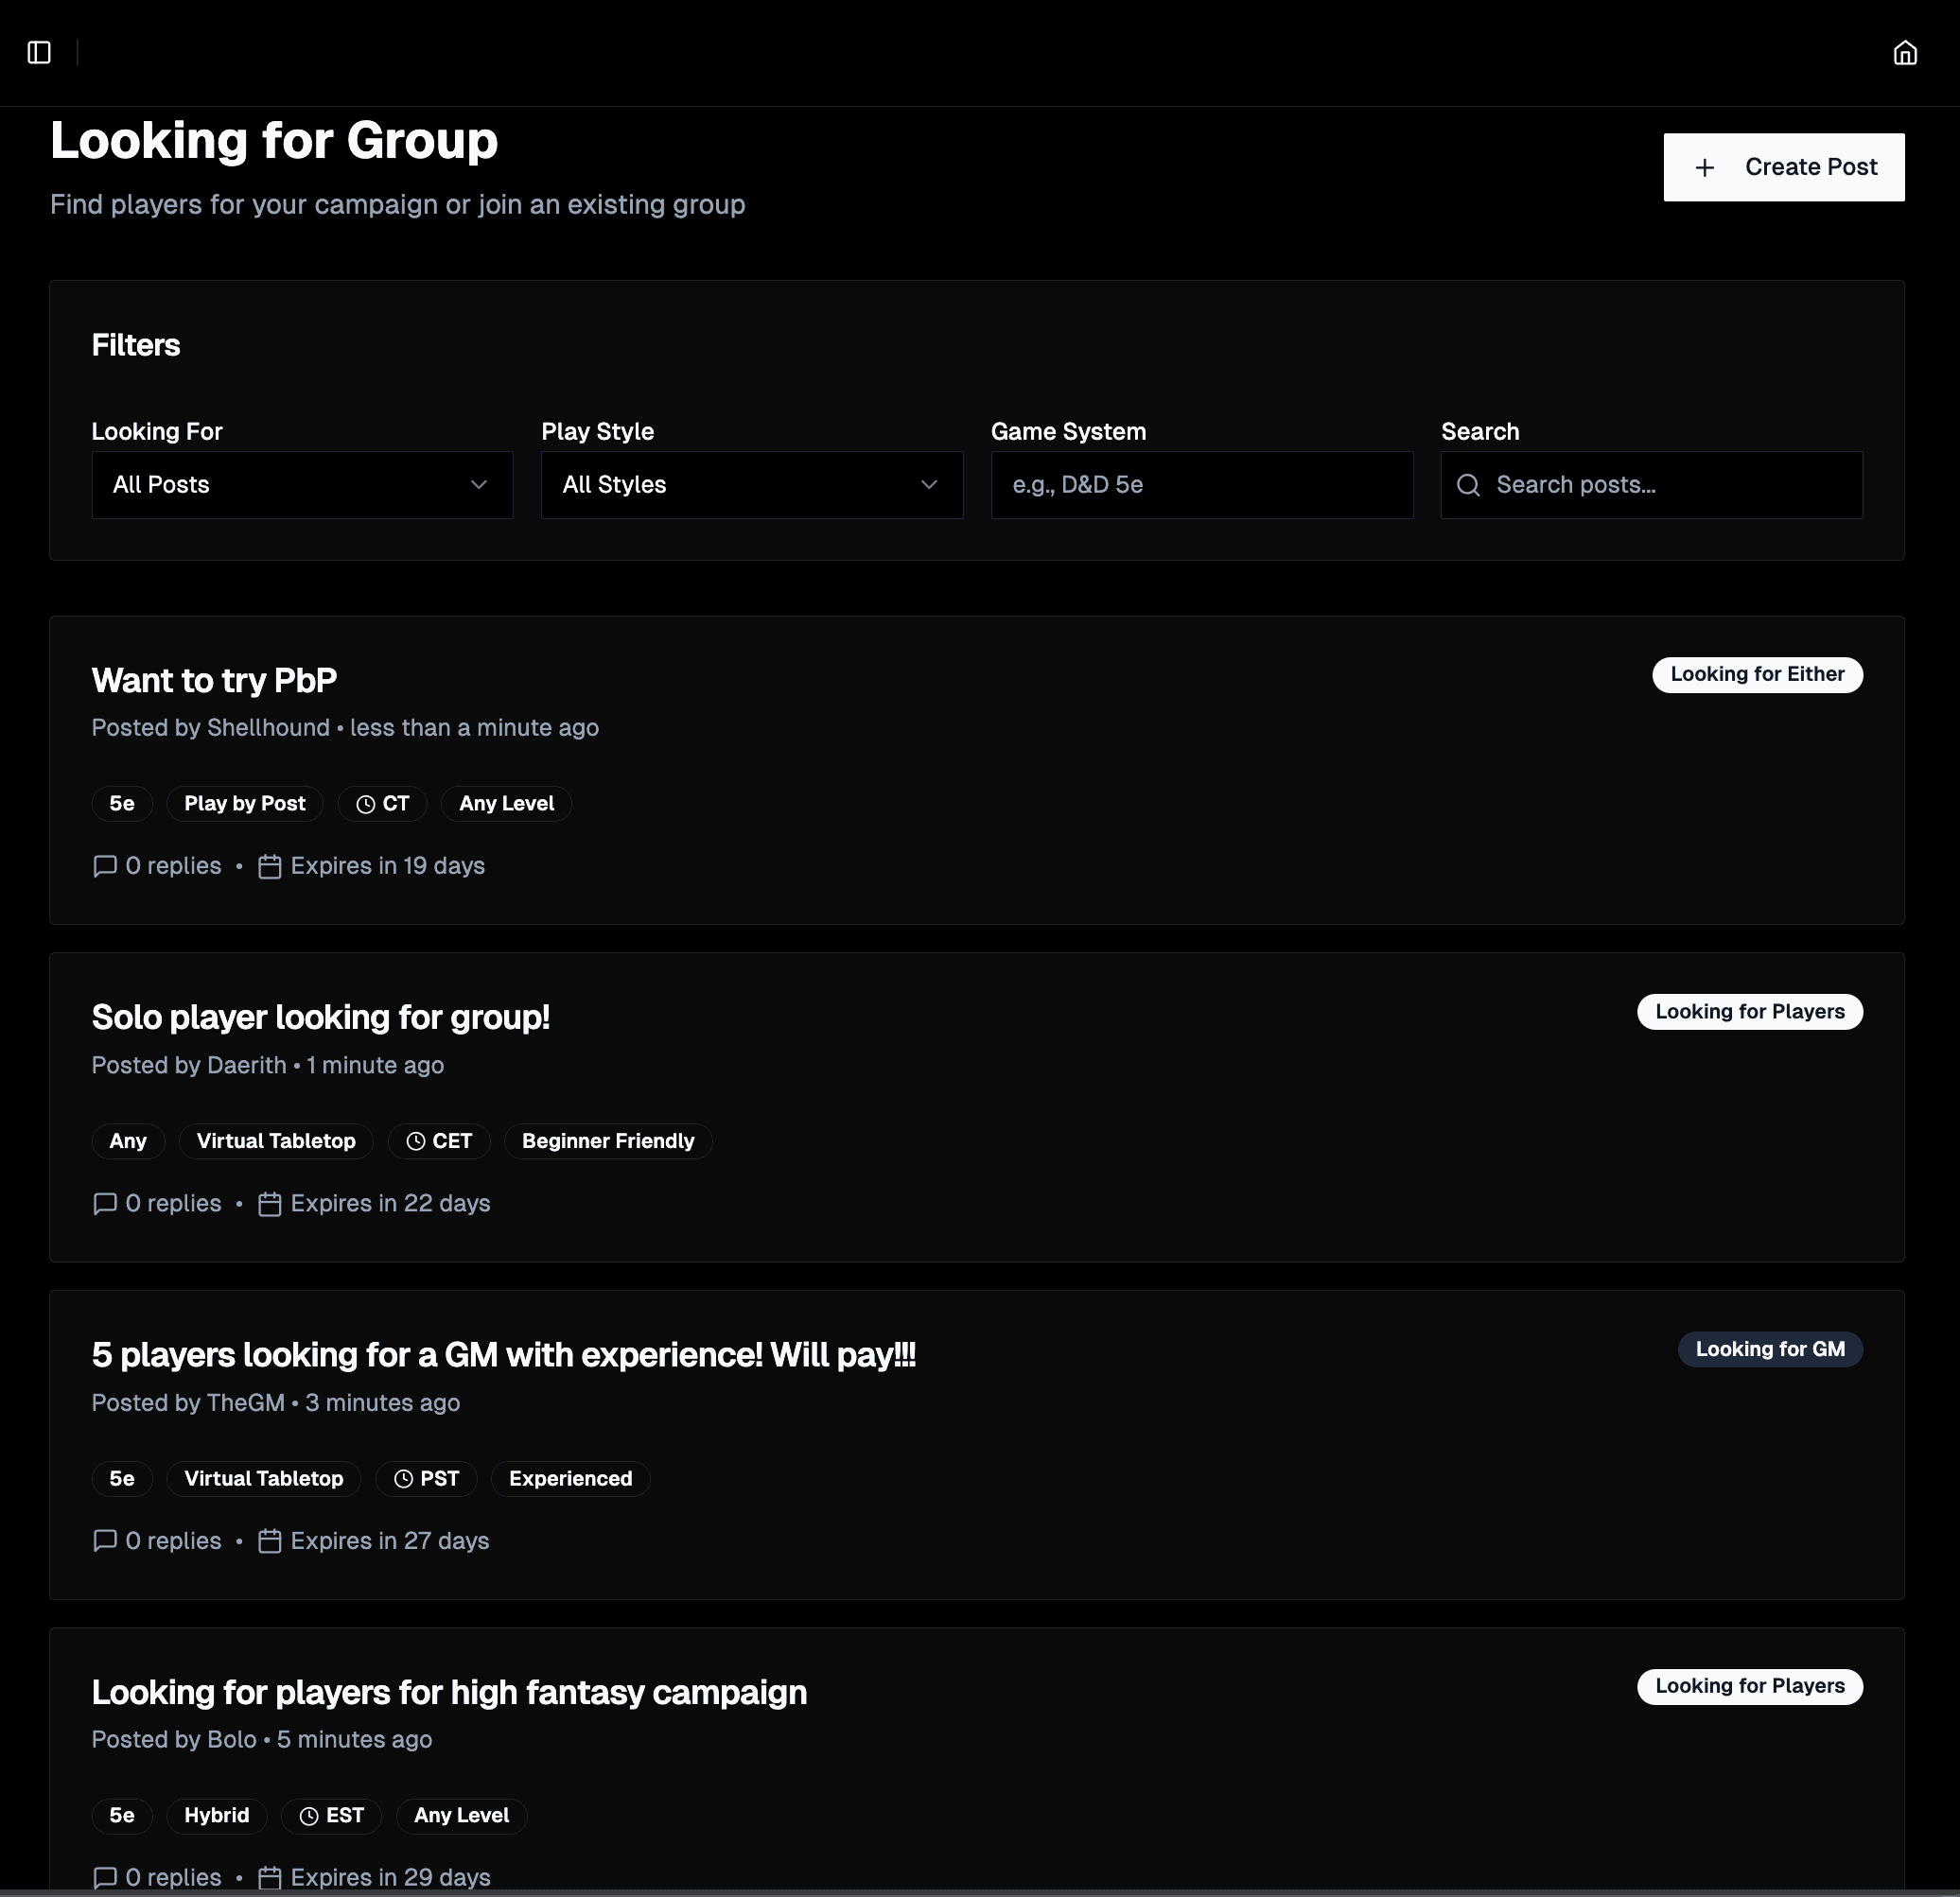The height and width of the screenshot is (1897, 1960).
Task: Toggle the sidebar panel icon
Action: (39, 53)
